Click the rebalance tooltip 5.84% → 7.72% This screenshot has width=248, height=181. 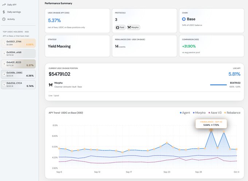point(211,124)
